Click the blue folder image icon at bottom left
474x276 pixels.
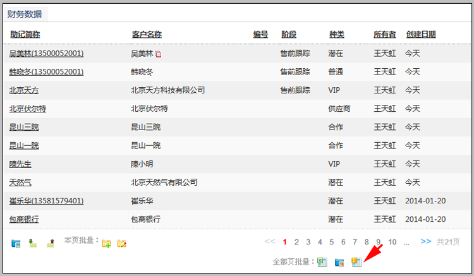[16, 243]
